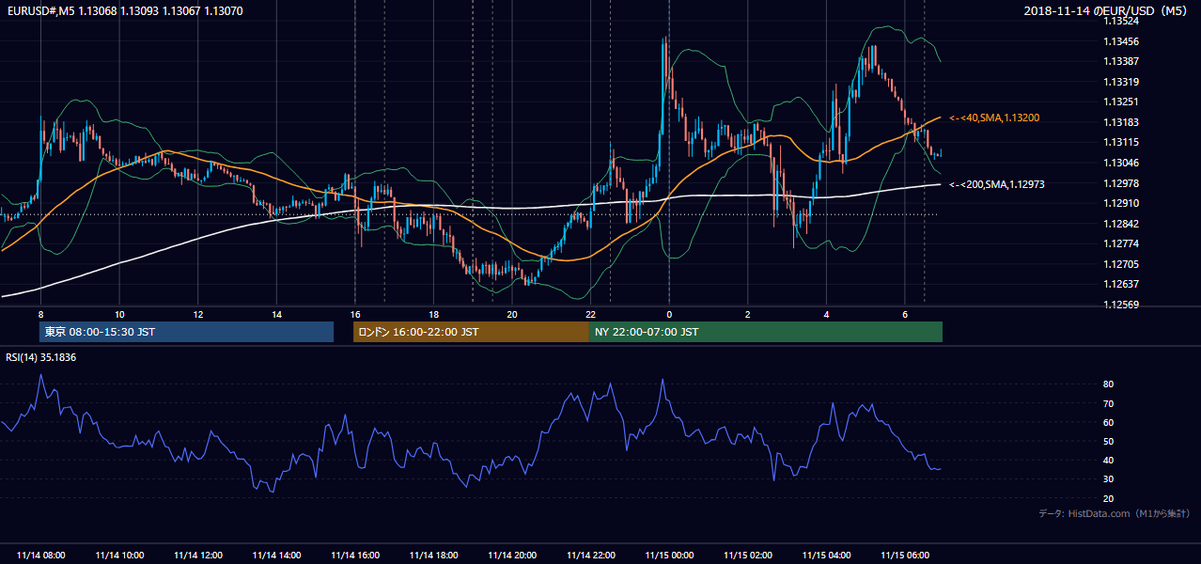Image resolution: width=1201 pixels, height=564 pixels.
Task: Select the NY 22:00-07:00 JST session bar
Action: [x=766, y=332]
